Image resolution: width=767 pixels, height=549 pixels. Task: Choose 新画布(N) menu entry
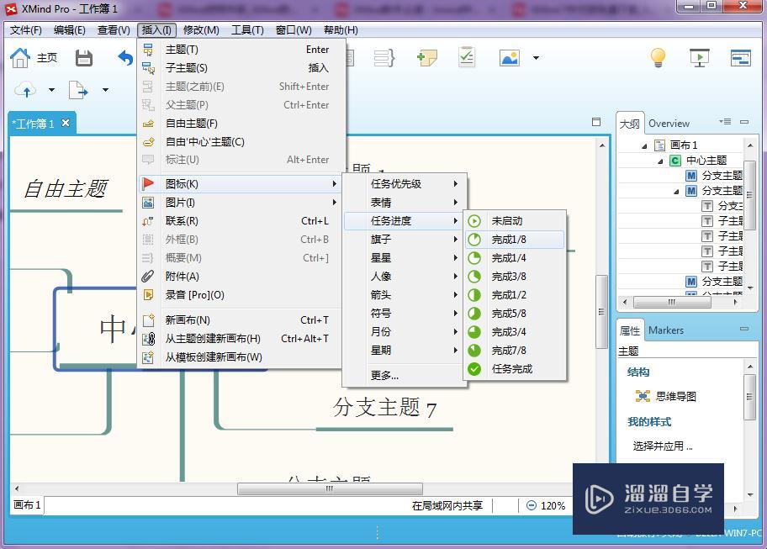click(x=241, y=320)
